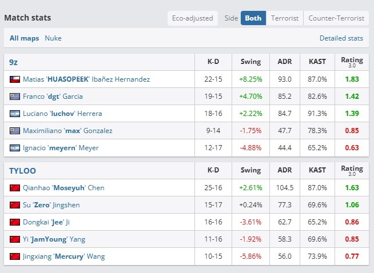Click the TYLOO table Rating 3.0 header

[352, 170]
